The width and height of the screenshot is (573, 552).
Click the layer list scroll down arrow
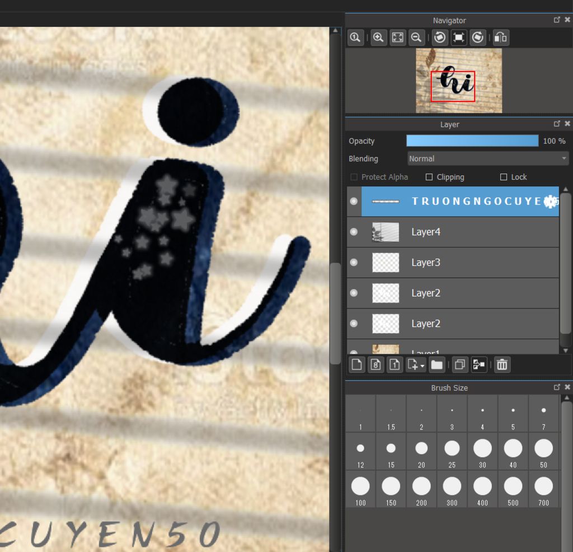[x=566, y=350]
